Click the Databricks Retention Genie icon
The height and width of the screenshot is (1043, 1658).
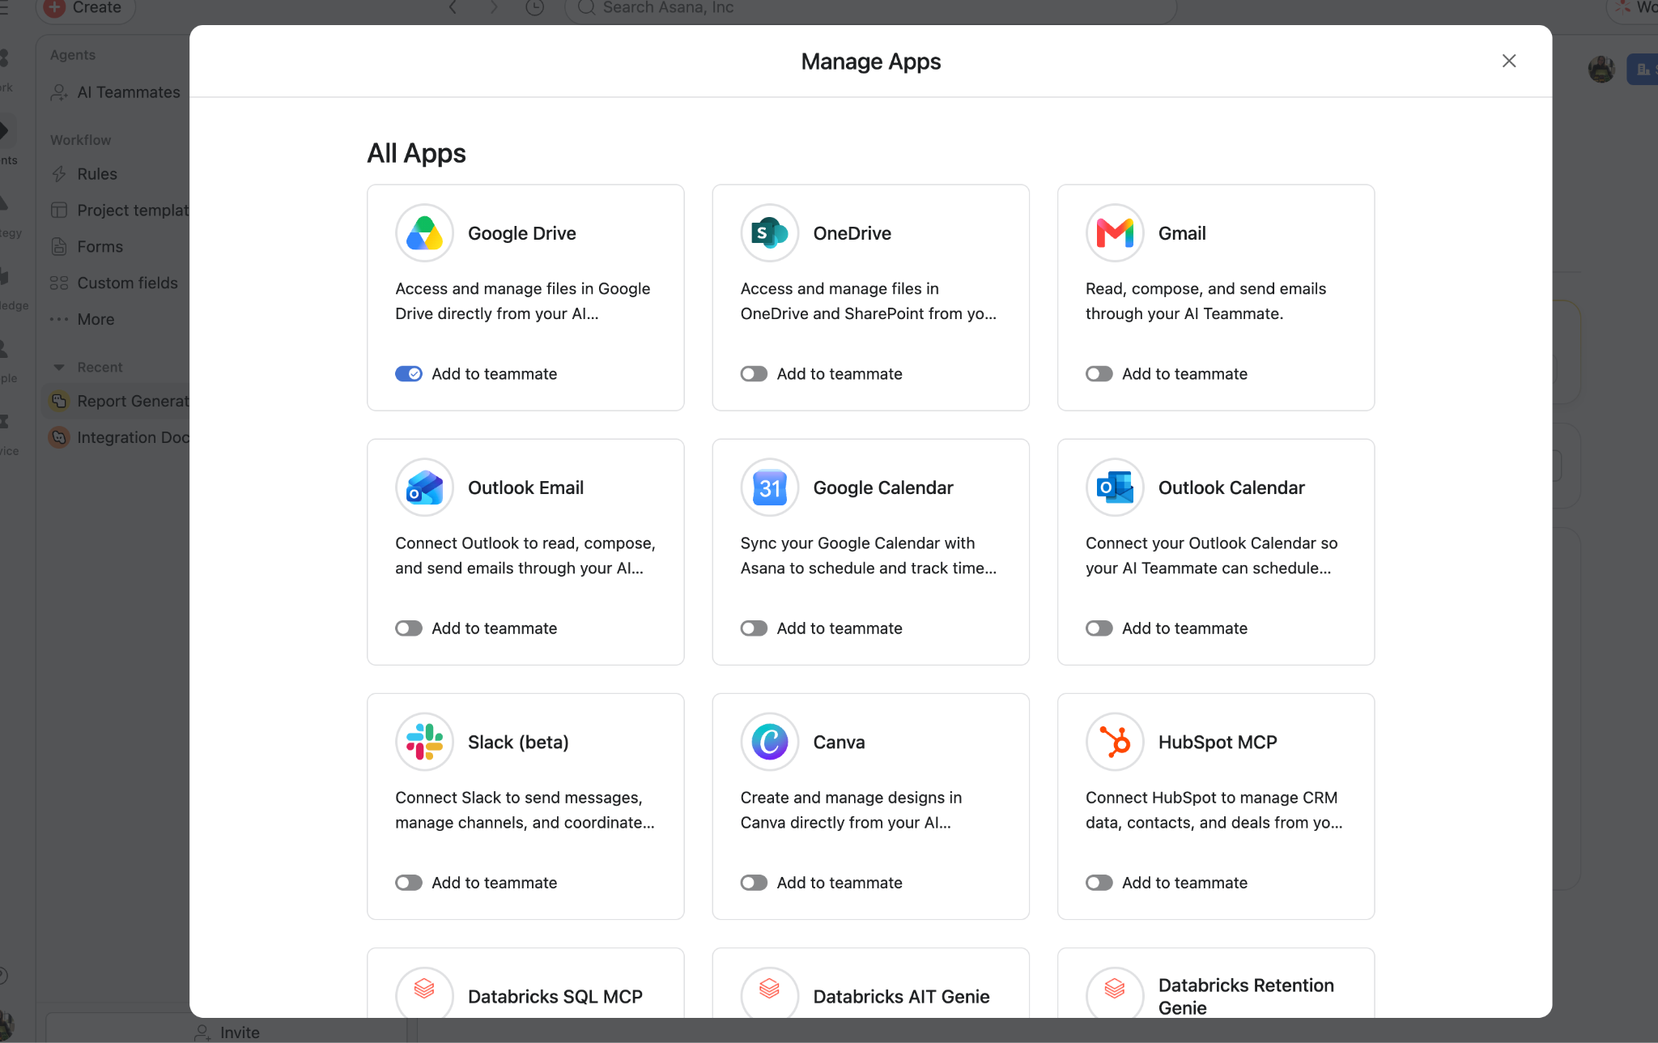point(1115,992)
